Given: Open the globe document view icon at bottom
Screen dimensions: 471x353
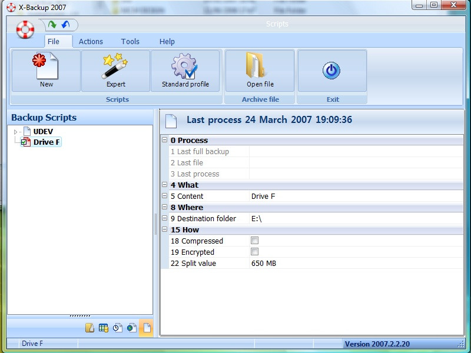Looking at the screenshot, I should (131, 328).
